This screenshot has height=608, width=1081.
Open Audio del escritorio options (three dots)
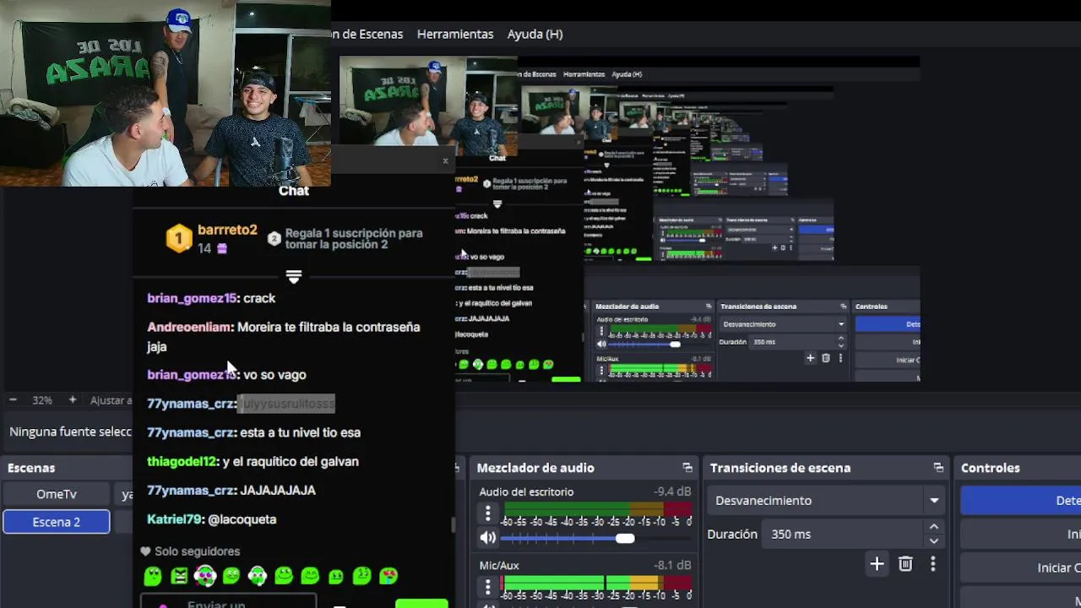pos(487,513)
